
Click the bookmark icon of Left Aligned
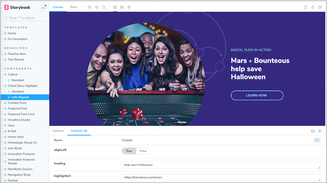9,97
